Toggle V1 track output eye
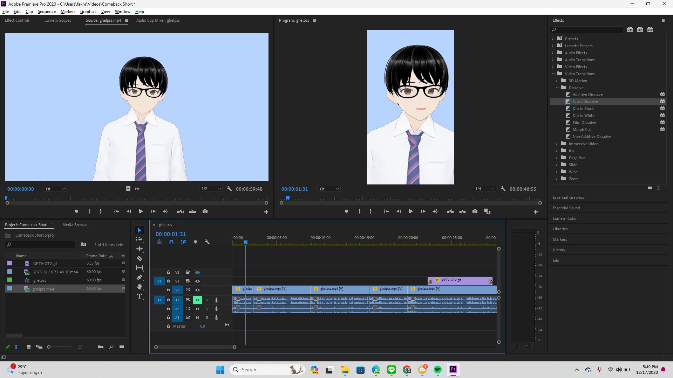The height and width of the screenshot is (378, 673). (x=197, y=290)
